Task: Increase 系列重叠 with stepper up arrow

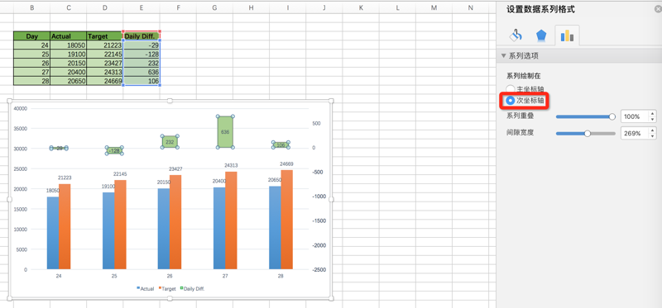Action: coord(653,114)
